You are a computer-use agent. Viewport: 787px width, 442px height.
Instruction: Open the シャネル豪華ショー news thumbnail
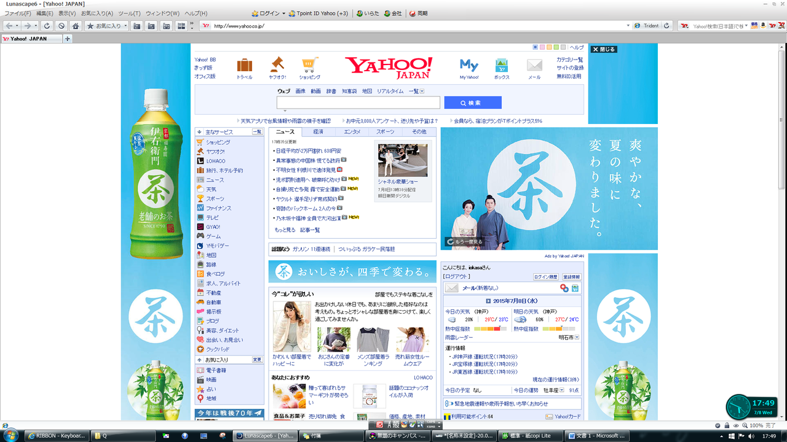tap(403, 160)
